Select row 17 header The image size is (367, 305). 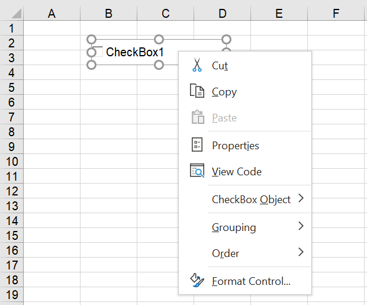(x=11, y=265)
